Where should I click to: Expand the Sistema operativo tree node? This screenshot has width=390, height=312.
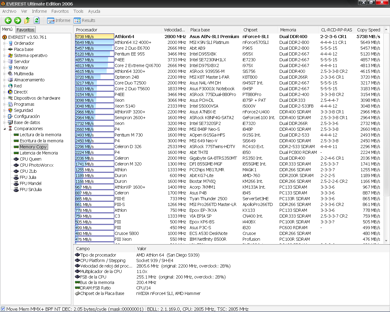click(x=5, y=55)
